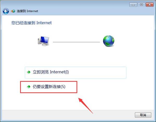156x122 pixels.
Task: Click green arrow beside 立即浏览 Internet
Action: (x=29, y=72)
